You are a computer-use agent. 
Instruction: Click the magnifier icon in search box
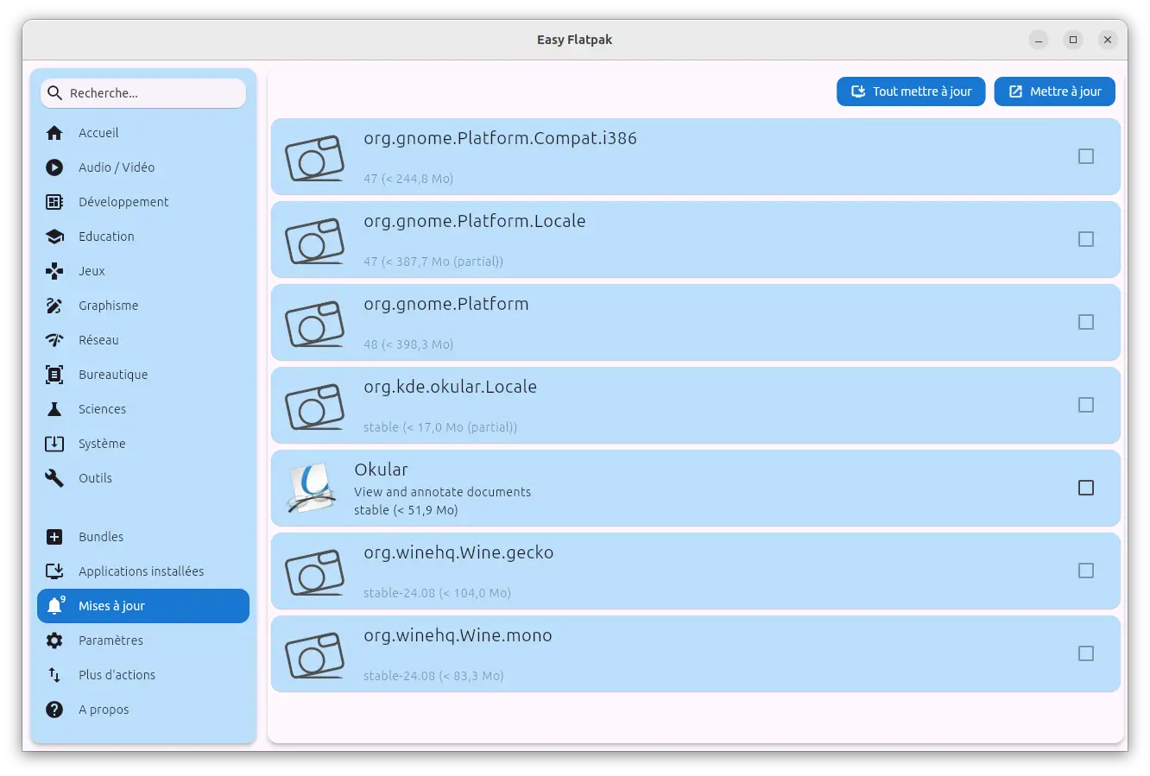54,93
